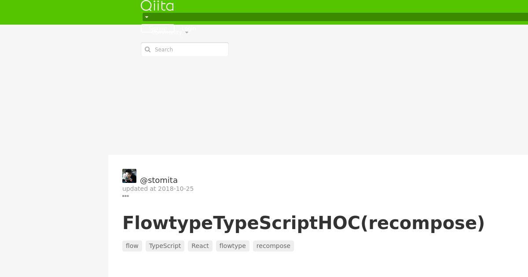Viewport: 528px width, 277px height.
Task: Click the magnifier icon in the search box
Action: [148, 50]
